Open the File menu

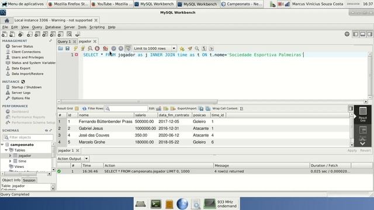5,27
